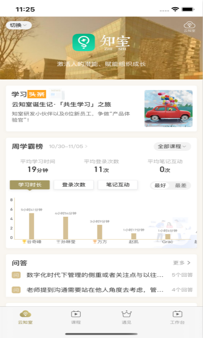Click the 平均笔记互动 0次 stat
Viewport: 203px width, 338px height.
click(165, 166)
